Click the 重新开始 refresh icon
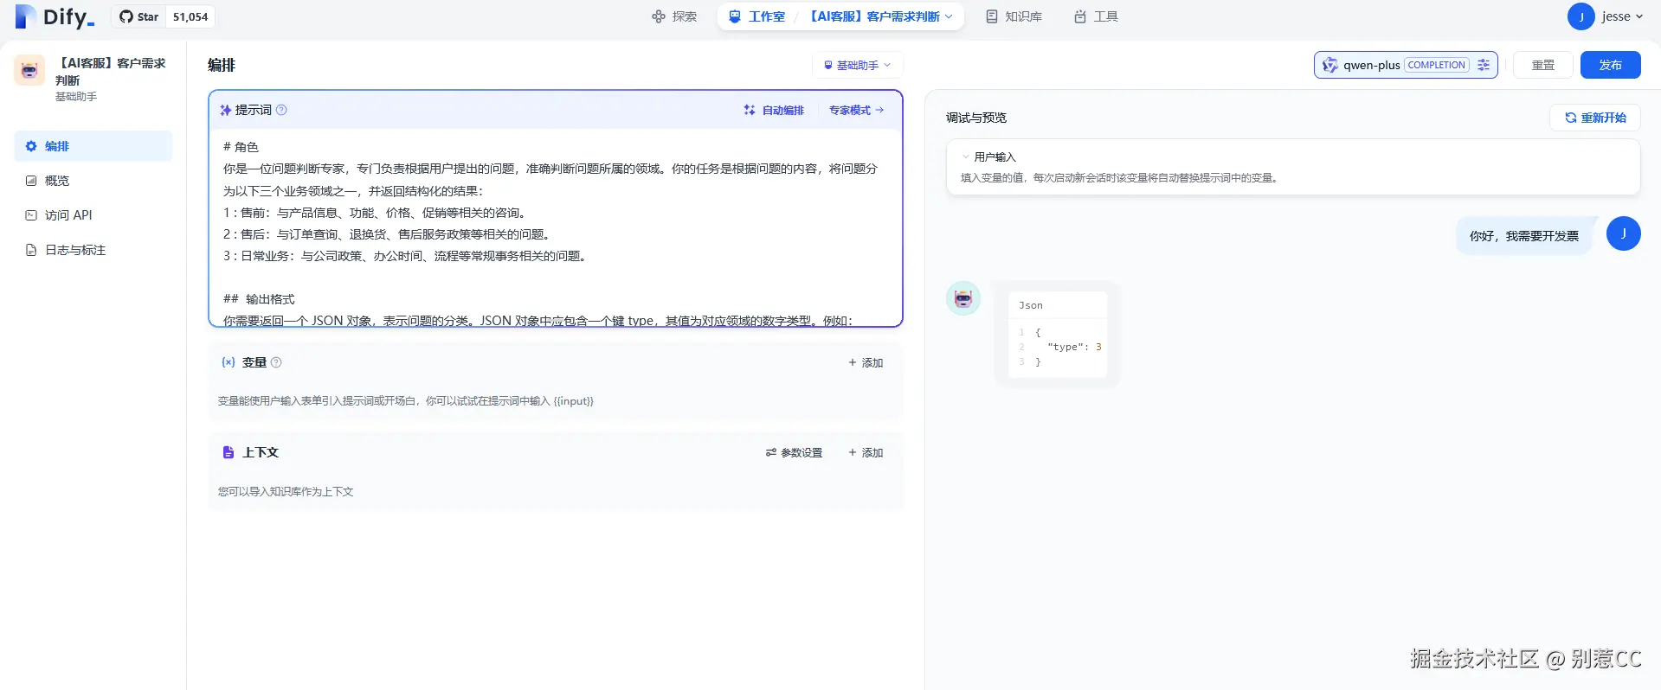Screen dimensions: 1661x690 click(1570, 118)
